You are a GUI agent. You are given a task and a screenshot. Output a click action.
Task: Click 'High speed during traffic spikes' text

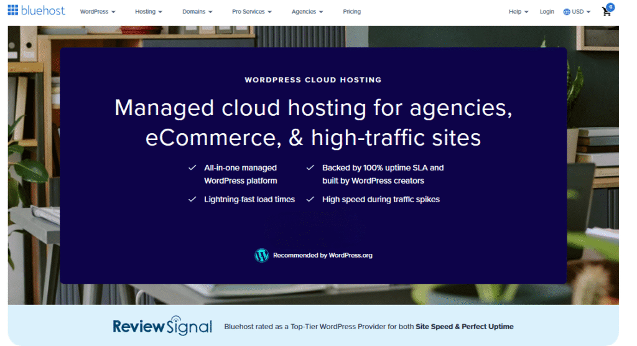tap(381, 199)
